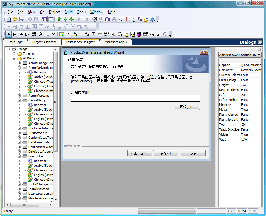This screenshot has width=266, height=216.
Task: Click the green down arrow icon
Action: (x=65, y=19)
